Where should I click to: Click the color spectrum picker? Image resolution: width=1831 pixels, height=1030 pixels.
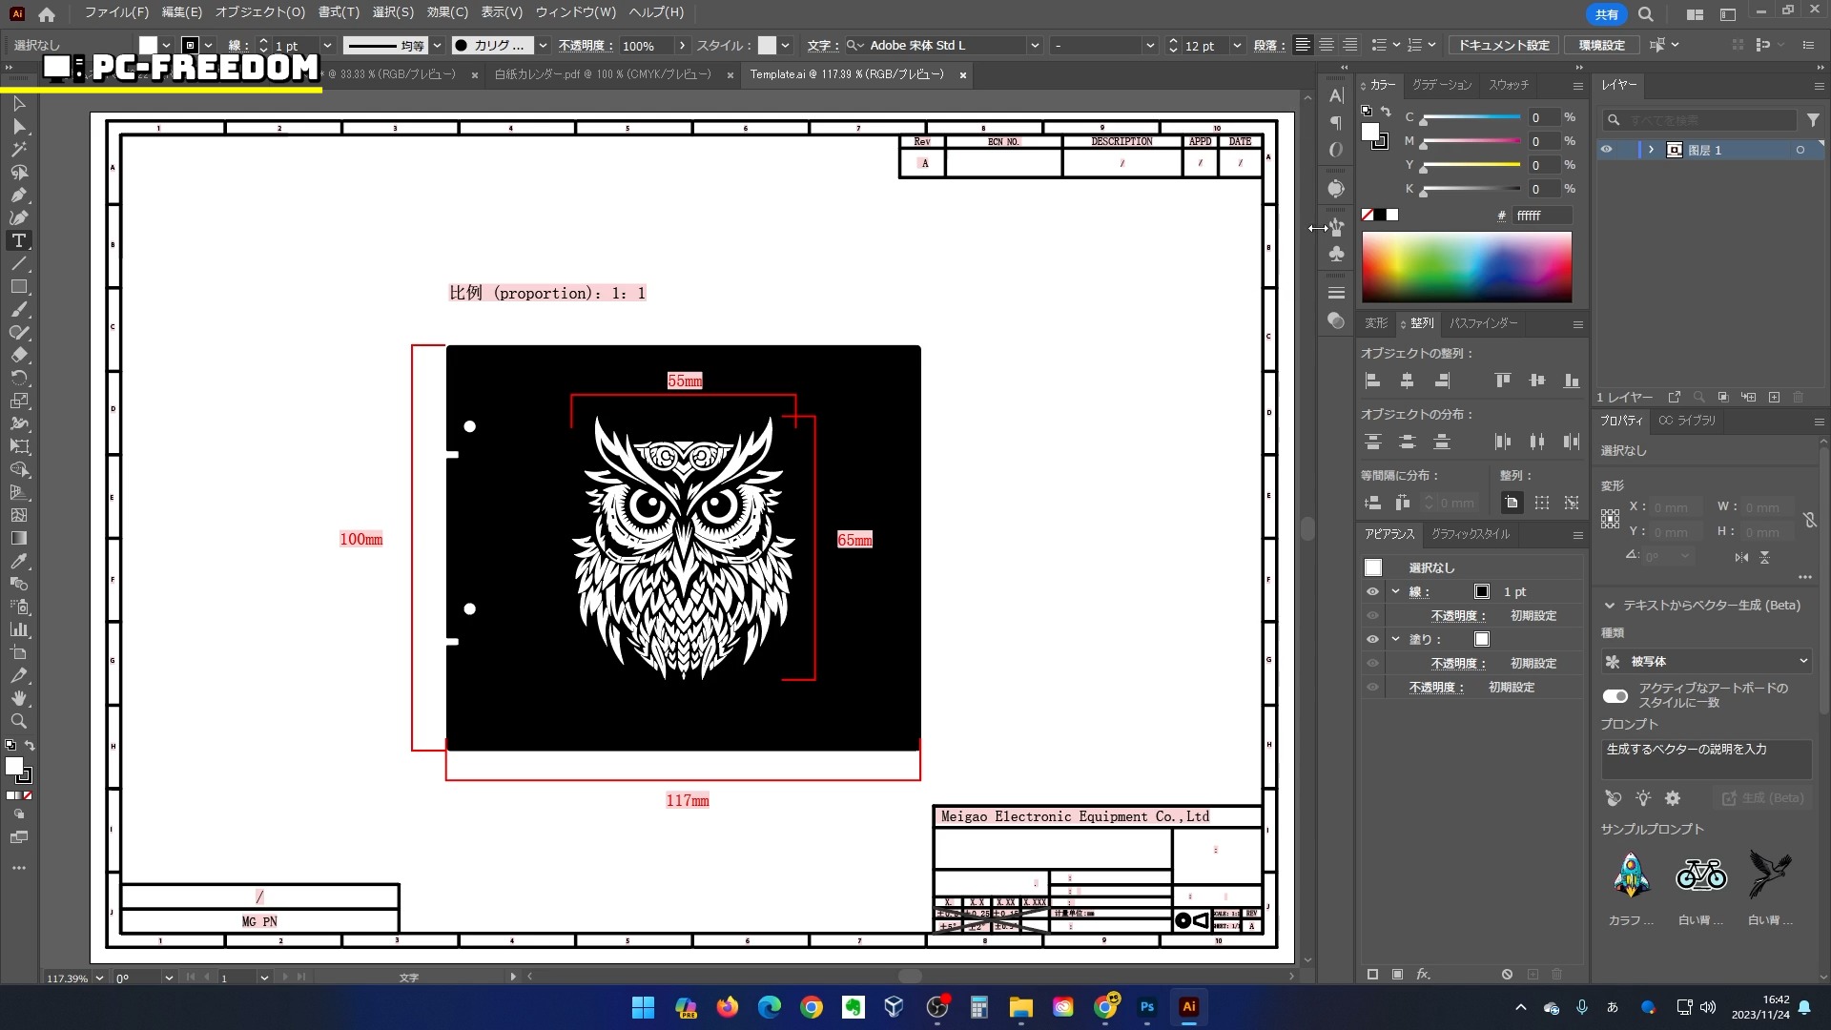pos(1466,268)
